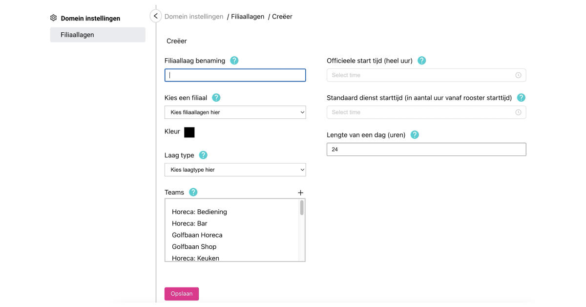Focus the Filiaallaag benaming text field
Viewport: 586px width, 307px height.
pyautogui.click(x=235, y=75)
